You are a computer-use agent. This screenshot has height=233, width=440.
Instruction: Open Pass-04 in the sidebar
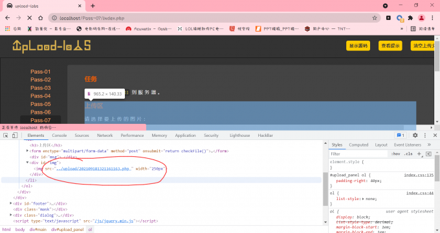pos(41,96)
